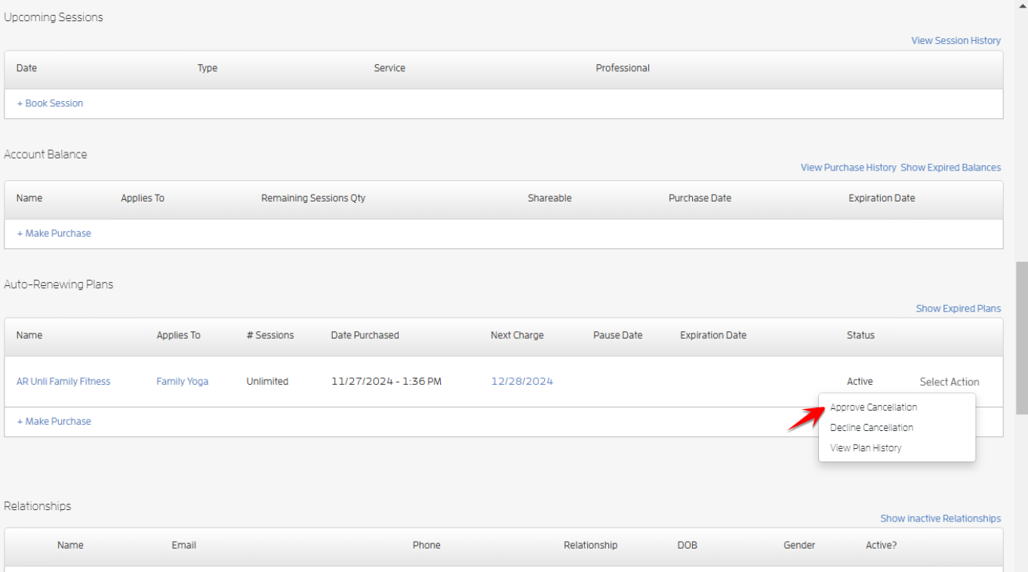Show Expired Balances
Viewport: 1028px width, 572px height.
pyautogui.click(x=950, y=168)
